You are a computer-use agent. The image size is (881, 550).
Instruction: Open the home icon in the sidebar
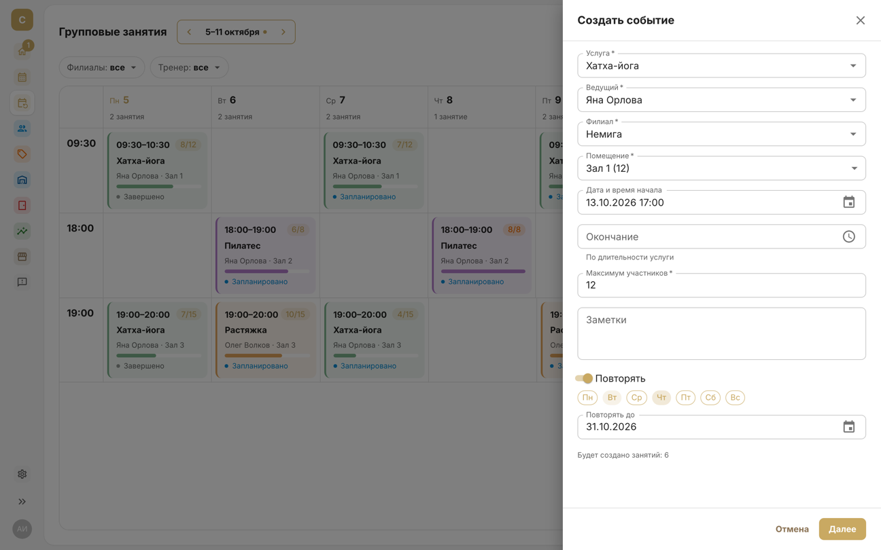pyautogui.click(x=22, y=52)
